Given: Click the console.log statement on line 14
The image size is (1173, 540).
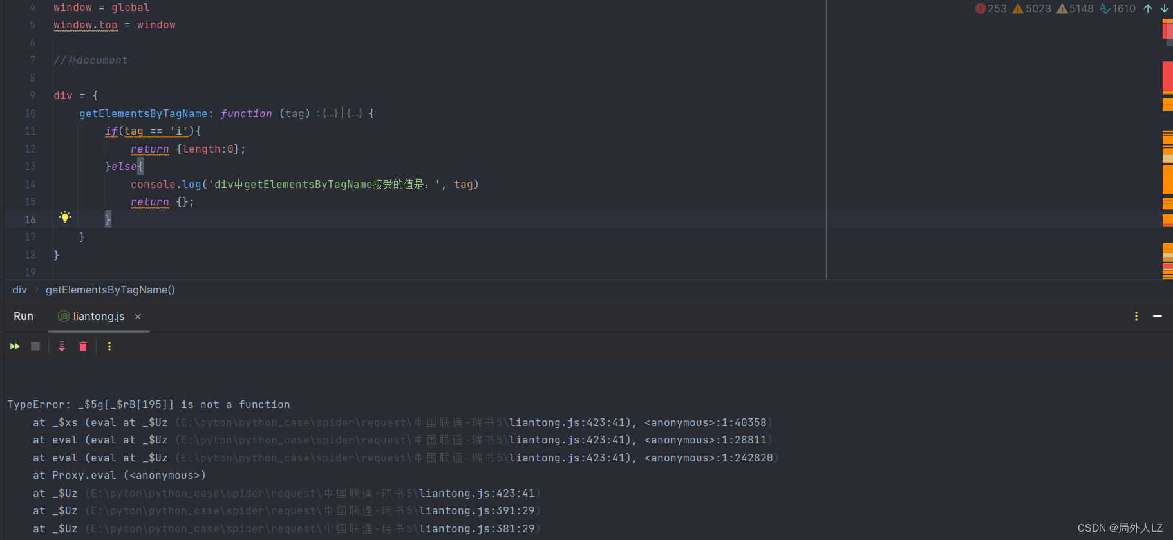Looking at the screenshot, I should click(x=305, y=185).
